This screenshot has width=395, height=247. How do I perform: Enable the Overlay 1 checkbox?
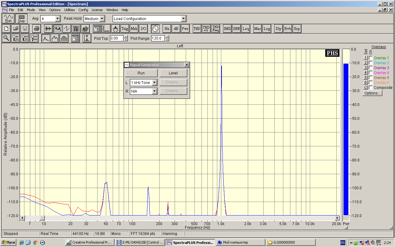pos(371,58)
